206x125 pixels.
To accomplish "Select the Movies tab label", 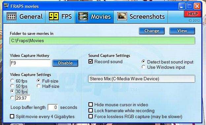I will (x=101, y=17).
